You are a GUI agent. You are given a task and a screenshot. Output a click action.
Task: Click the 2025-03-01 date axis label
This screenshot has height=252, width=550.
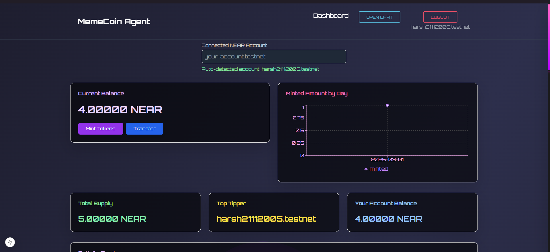[x=387, y=160]
